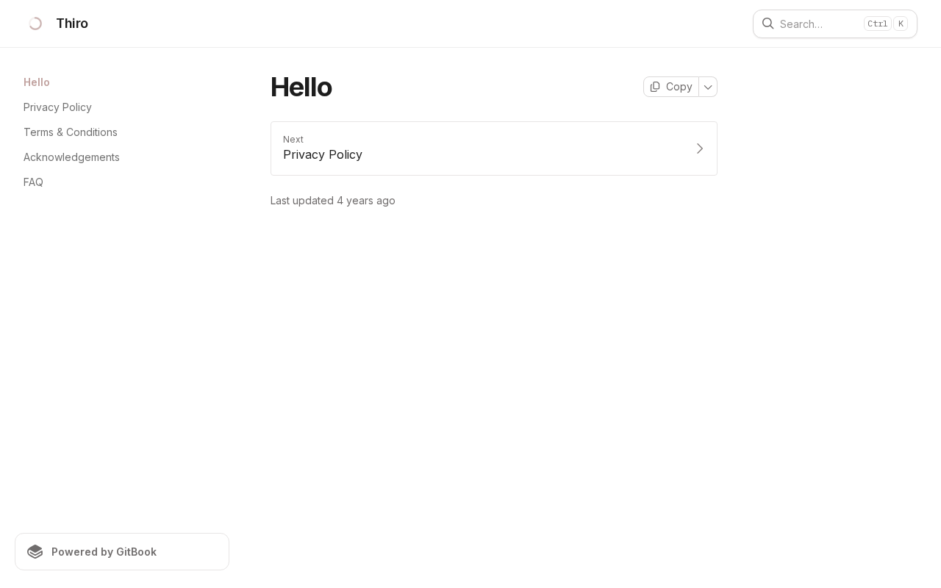Click the Thiro site title
This screenshot has height=588, width=941.
tap(72, 24)
